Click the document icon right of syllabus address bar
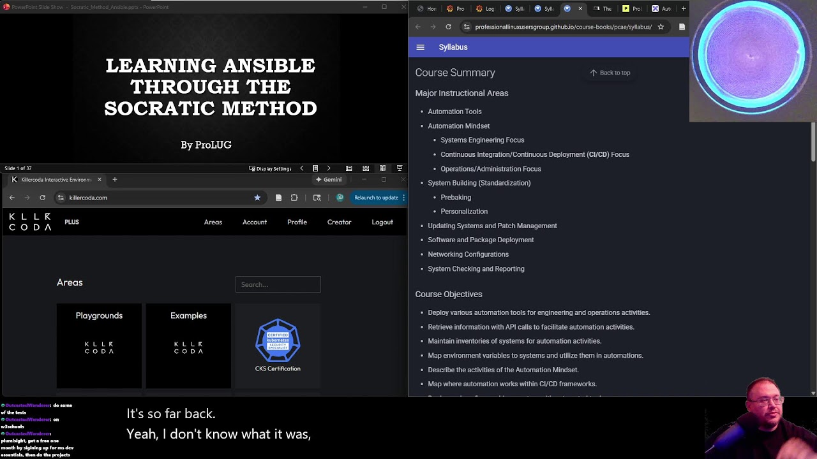This screenshot has height=459, width=817. pos(682,27)
